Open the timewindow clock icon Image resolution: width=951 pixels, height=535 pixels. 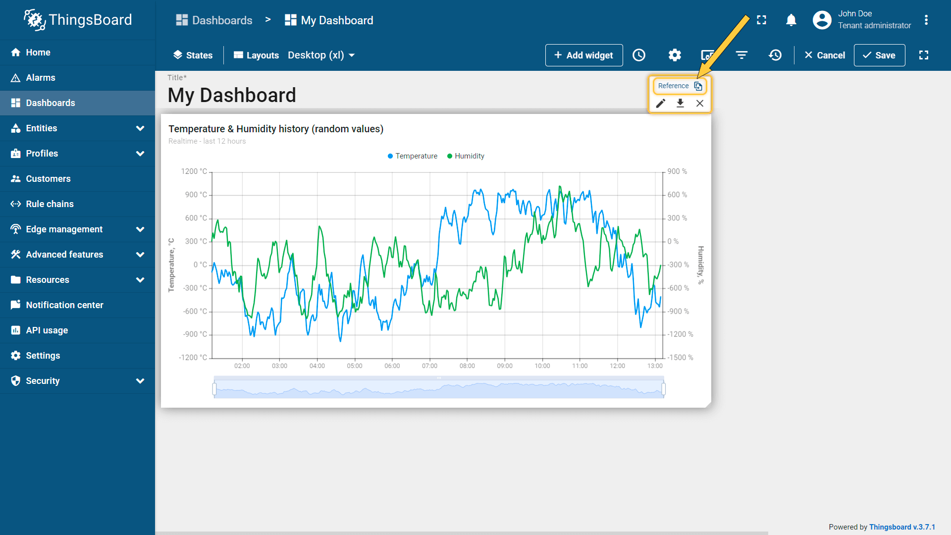point(639,55)
